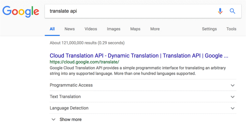The width and height of the screenshot is (246, 129).
Task: Open the Videos tab
Action: click(x=91, y=29)
